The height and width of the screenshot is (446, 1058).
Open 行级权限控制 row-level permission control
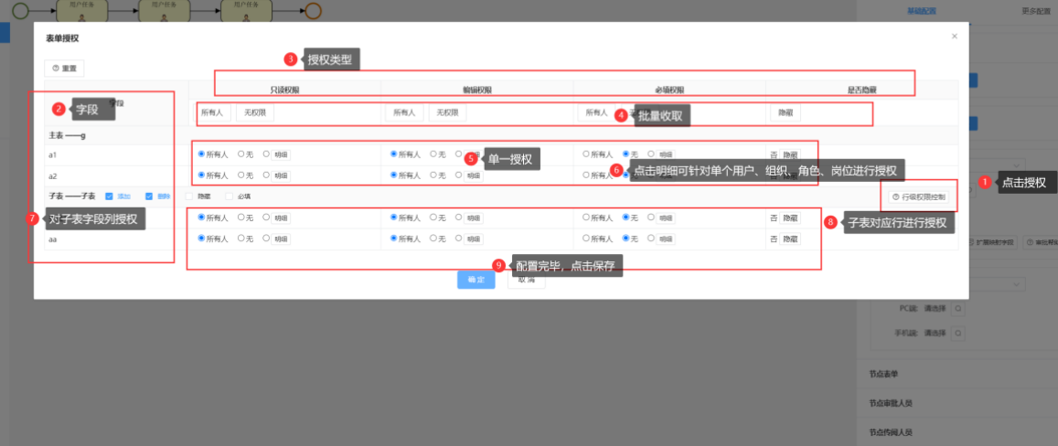coord(921,196)
